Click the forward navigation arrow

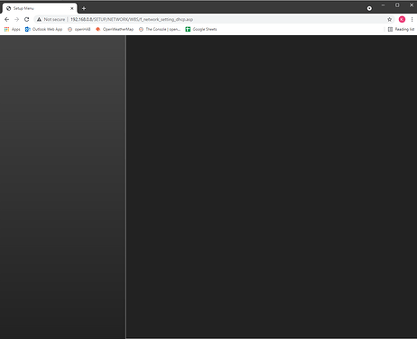click(x=16, y=19)
